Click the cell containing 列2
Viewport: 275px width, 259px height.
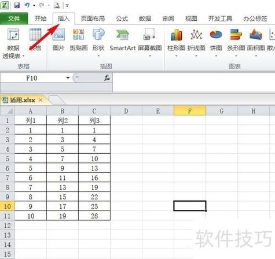(63, 120)
